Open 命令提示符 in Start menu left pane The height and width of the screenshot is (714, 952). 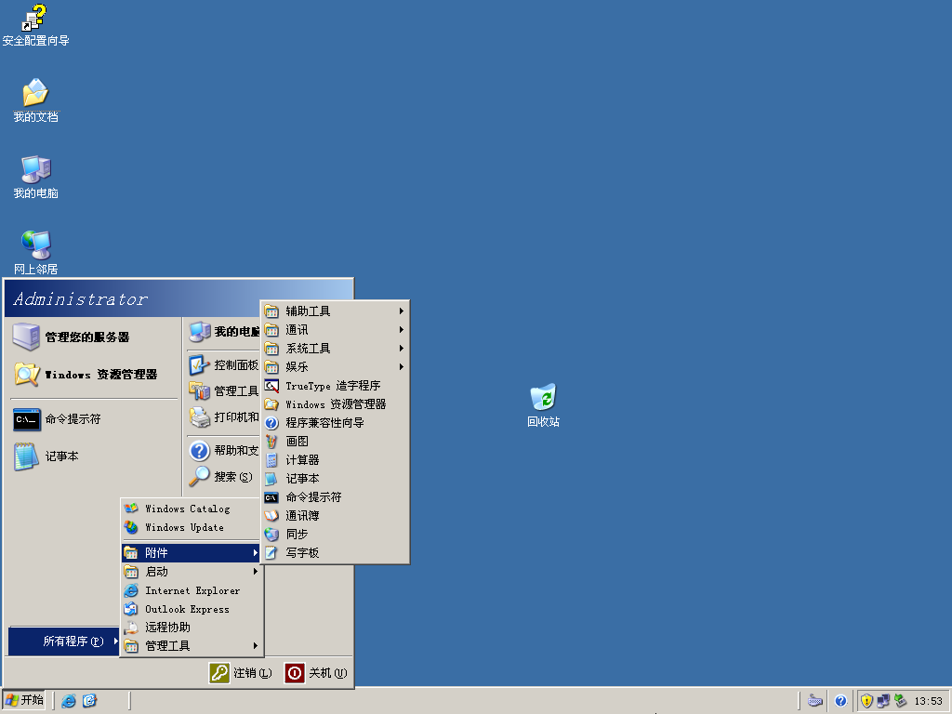94,419
